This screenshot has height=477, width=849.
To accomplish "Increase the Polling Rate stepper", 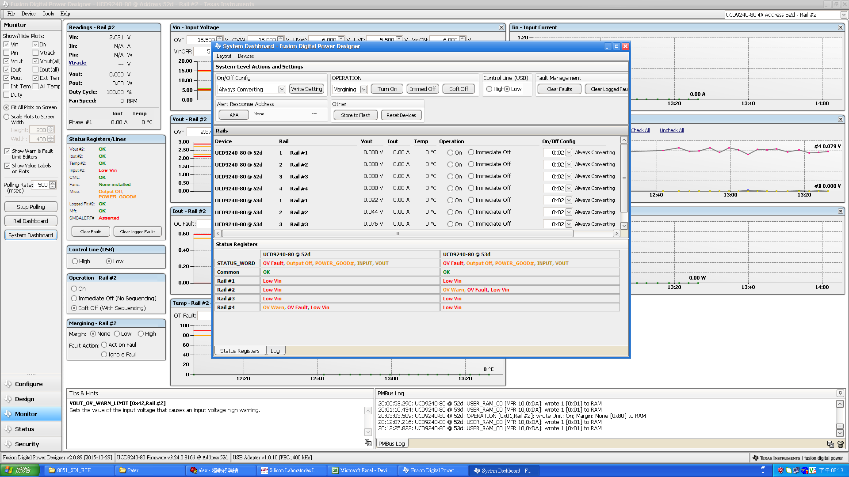I will pos(53,183).
